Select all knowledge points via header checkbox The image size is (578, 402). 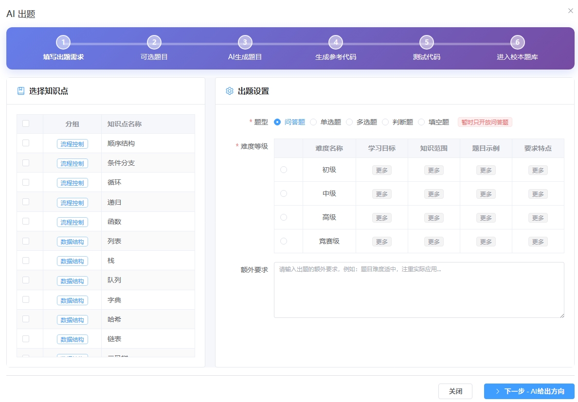click(26, 123)
